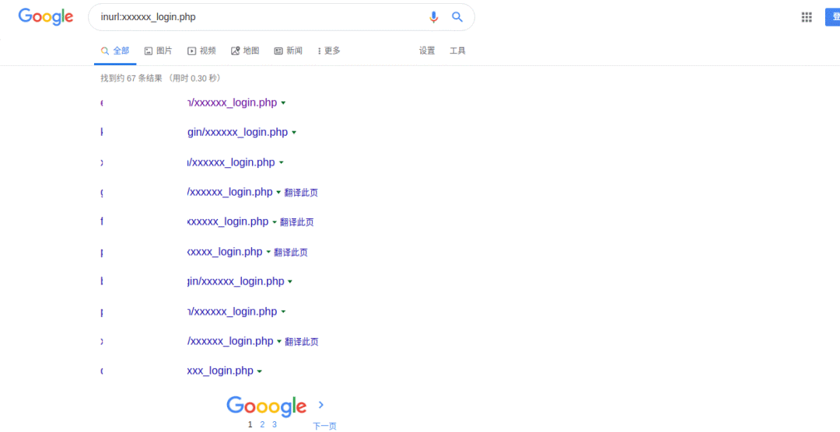Viewport: 840px width, 432px height.
Task: Click 翻译此页 on the sixth result
Action: tap(291, 253)
